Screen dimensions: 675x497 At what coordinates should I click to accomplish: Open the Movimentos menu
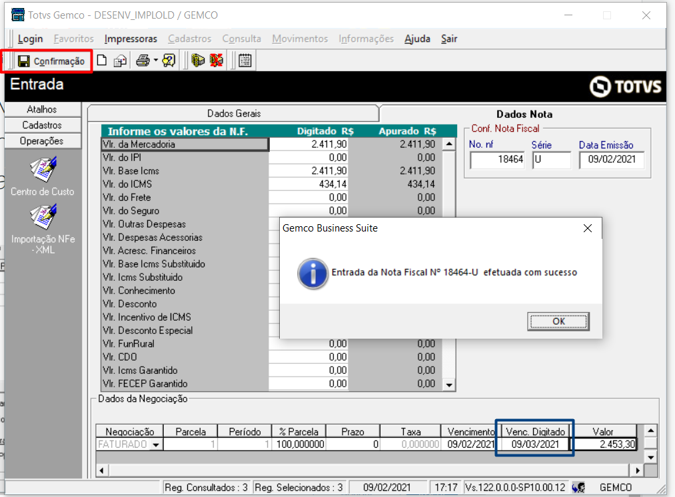coord(300,39)
